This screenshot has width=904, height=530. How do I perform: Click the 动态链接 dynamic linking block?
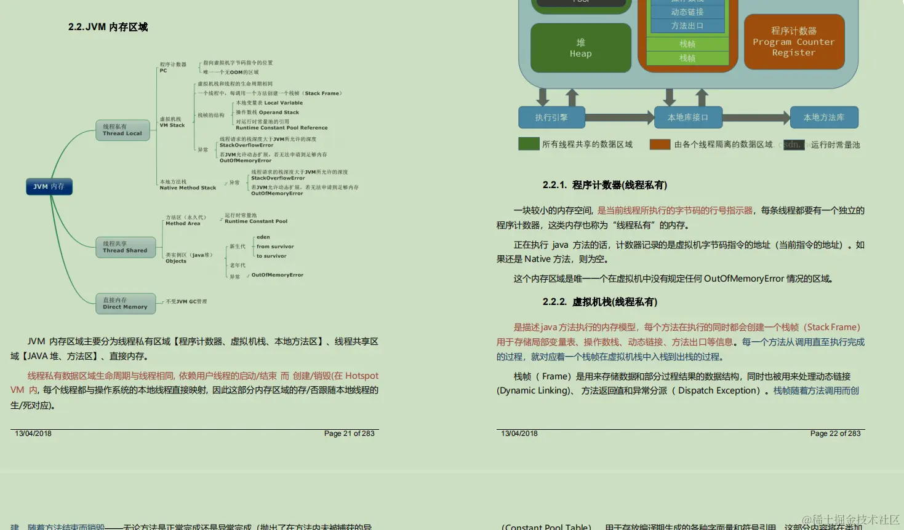pos(687,11)
